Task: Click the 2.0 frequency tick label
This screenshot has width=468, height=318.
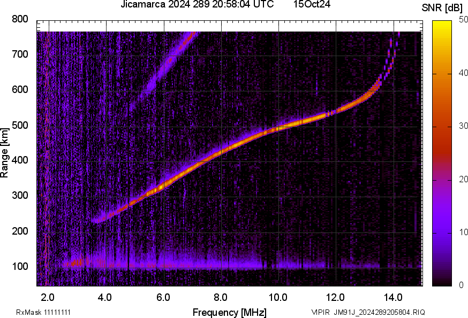Action: 48,297
